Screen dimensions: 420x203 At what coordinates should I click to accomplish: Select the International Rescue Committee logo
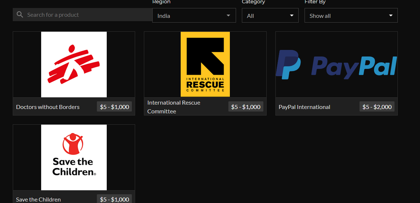[205, 65]
